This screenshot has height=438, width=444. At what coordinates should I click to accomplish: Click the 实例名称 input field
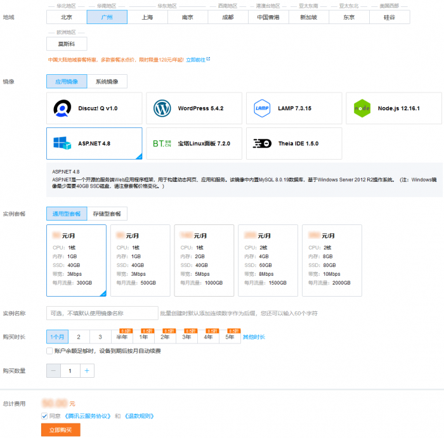pyautogui.click(x=102, y=313)
